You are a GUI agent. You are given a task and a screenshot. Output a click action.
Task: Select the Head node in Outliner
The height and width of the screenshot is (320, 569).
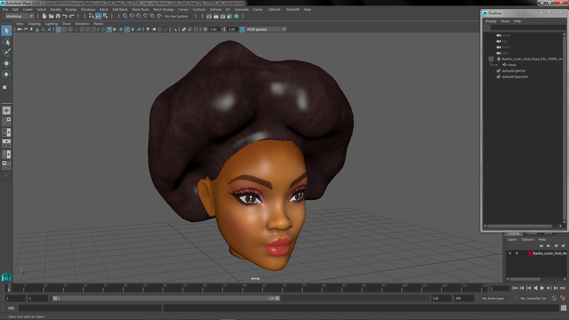point(512,65)
